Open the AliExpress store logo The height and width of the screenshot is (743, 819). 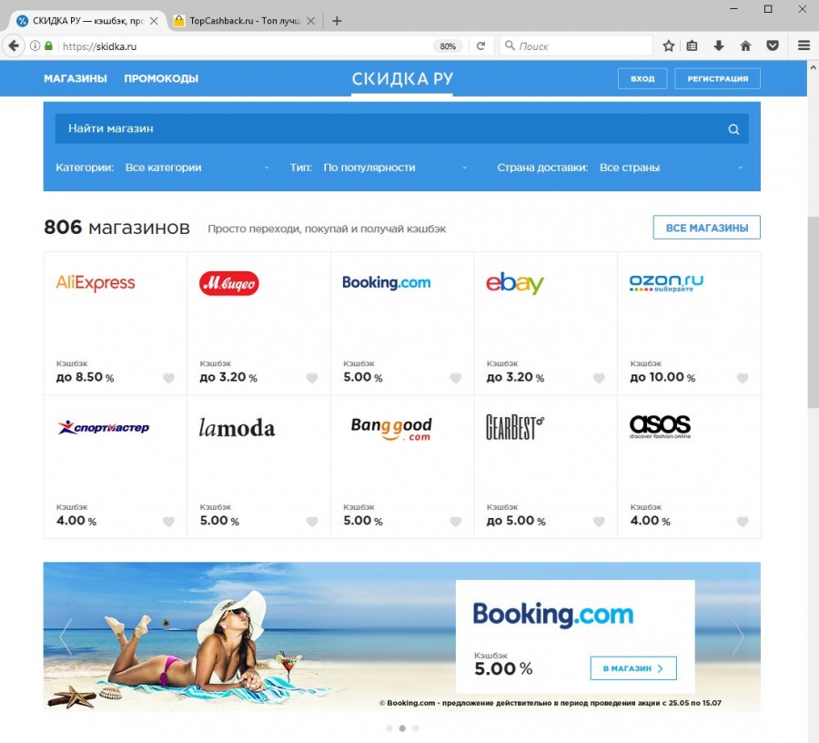pyautogui.click(x=96, y=282)
